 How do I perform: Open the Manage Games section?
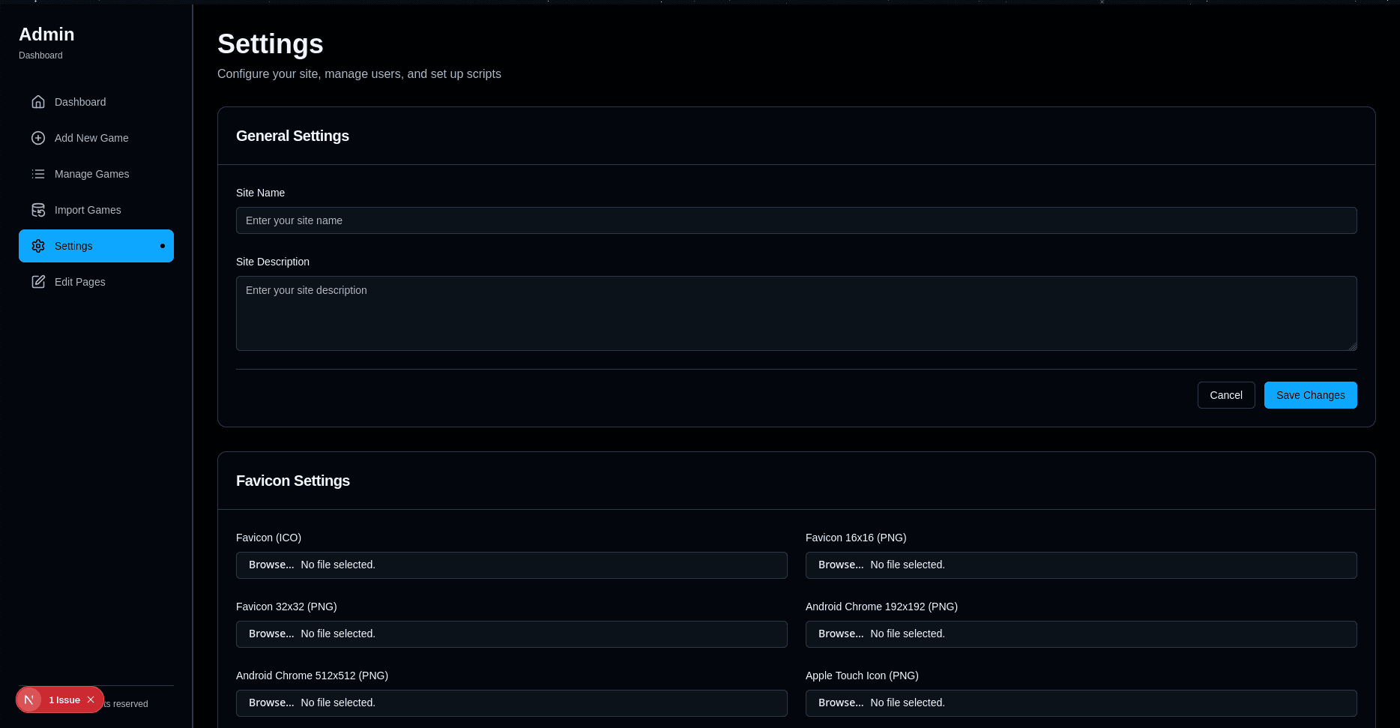[91, 174]
